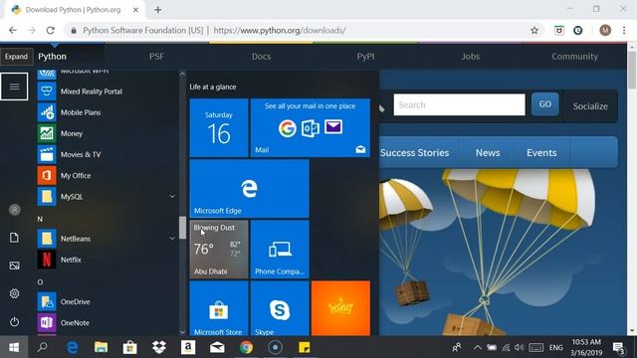Click the Power icon in Start
637x358 pixels.
(14, 322)
